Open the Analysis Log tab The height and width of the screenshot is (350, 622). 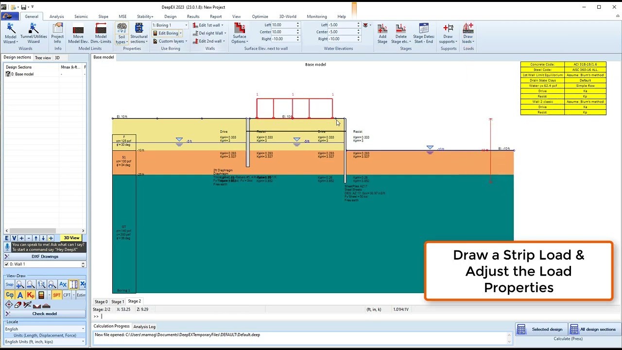144,327
